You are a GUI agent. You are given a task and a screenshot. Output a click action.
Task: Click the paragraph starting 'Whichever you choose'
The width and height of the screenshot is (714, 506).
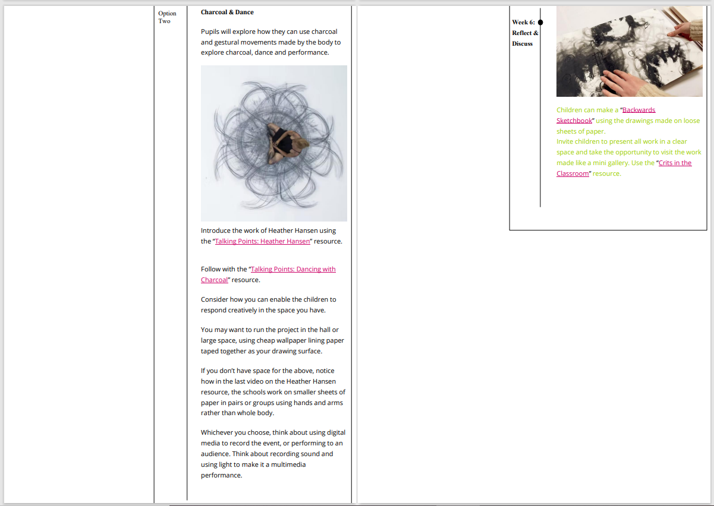273,454
